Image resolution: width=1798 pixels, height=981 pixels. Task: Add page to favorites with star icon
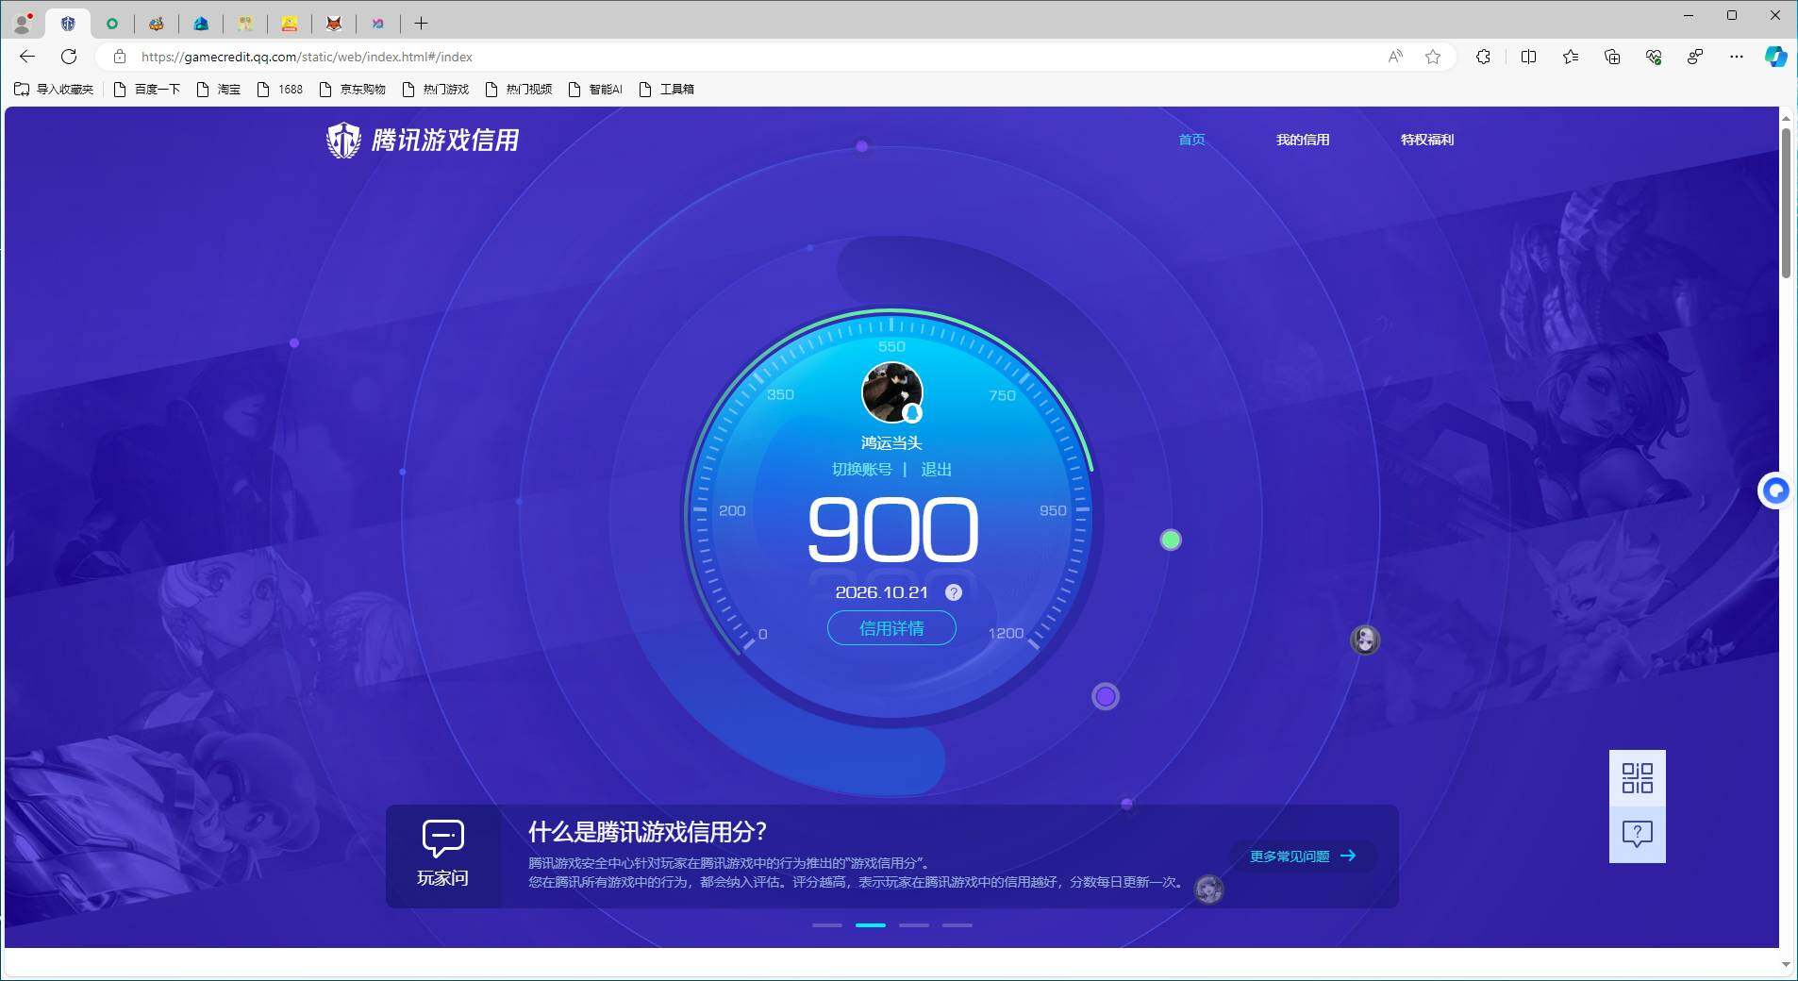(1433, 57)
